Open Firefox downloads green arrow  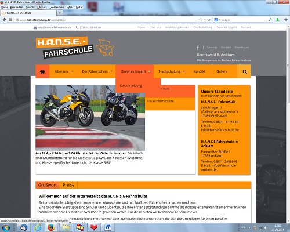(278, 20)
